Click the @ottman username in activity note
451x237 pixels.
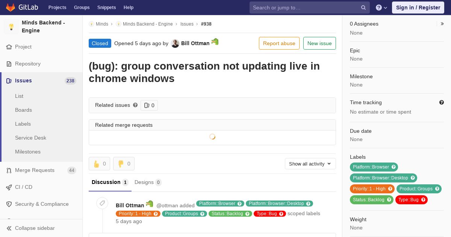(x=167, y=205)
